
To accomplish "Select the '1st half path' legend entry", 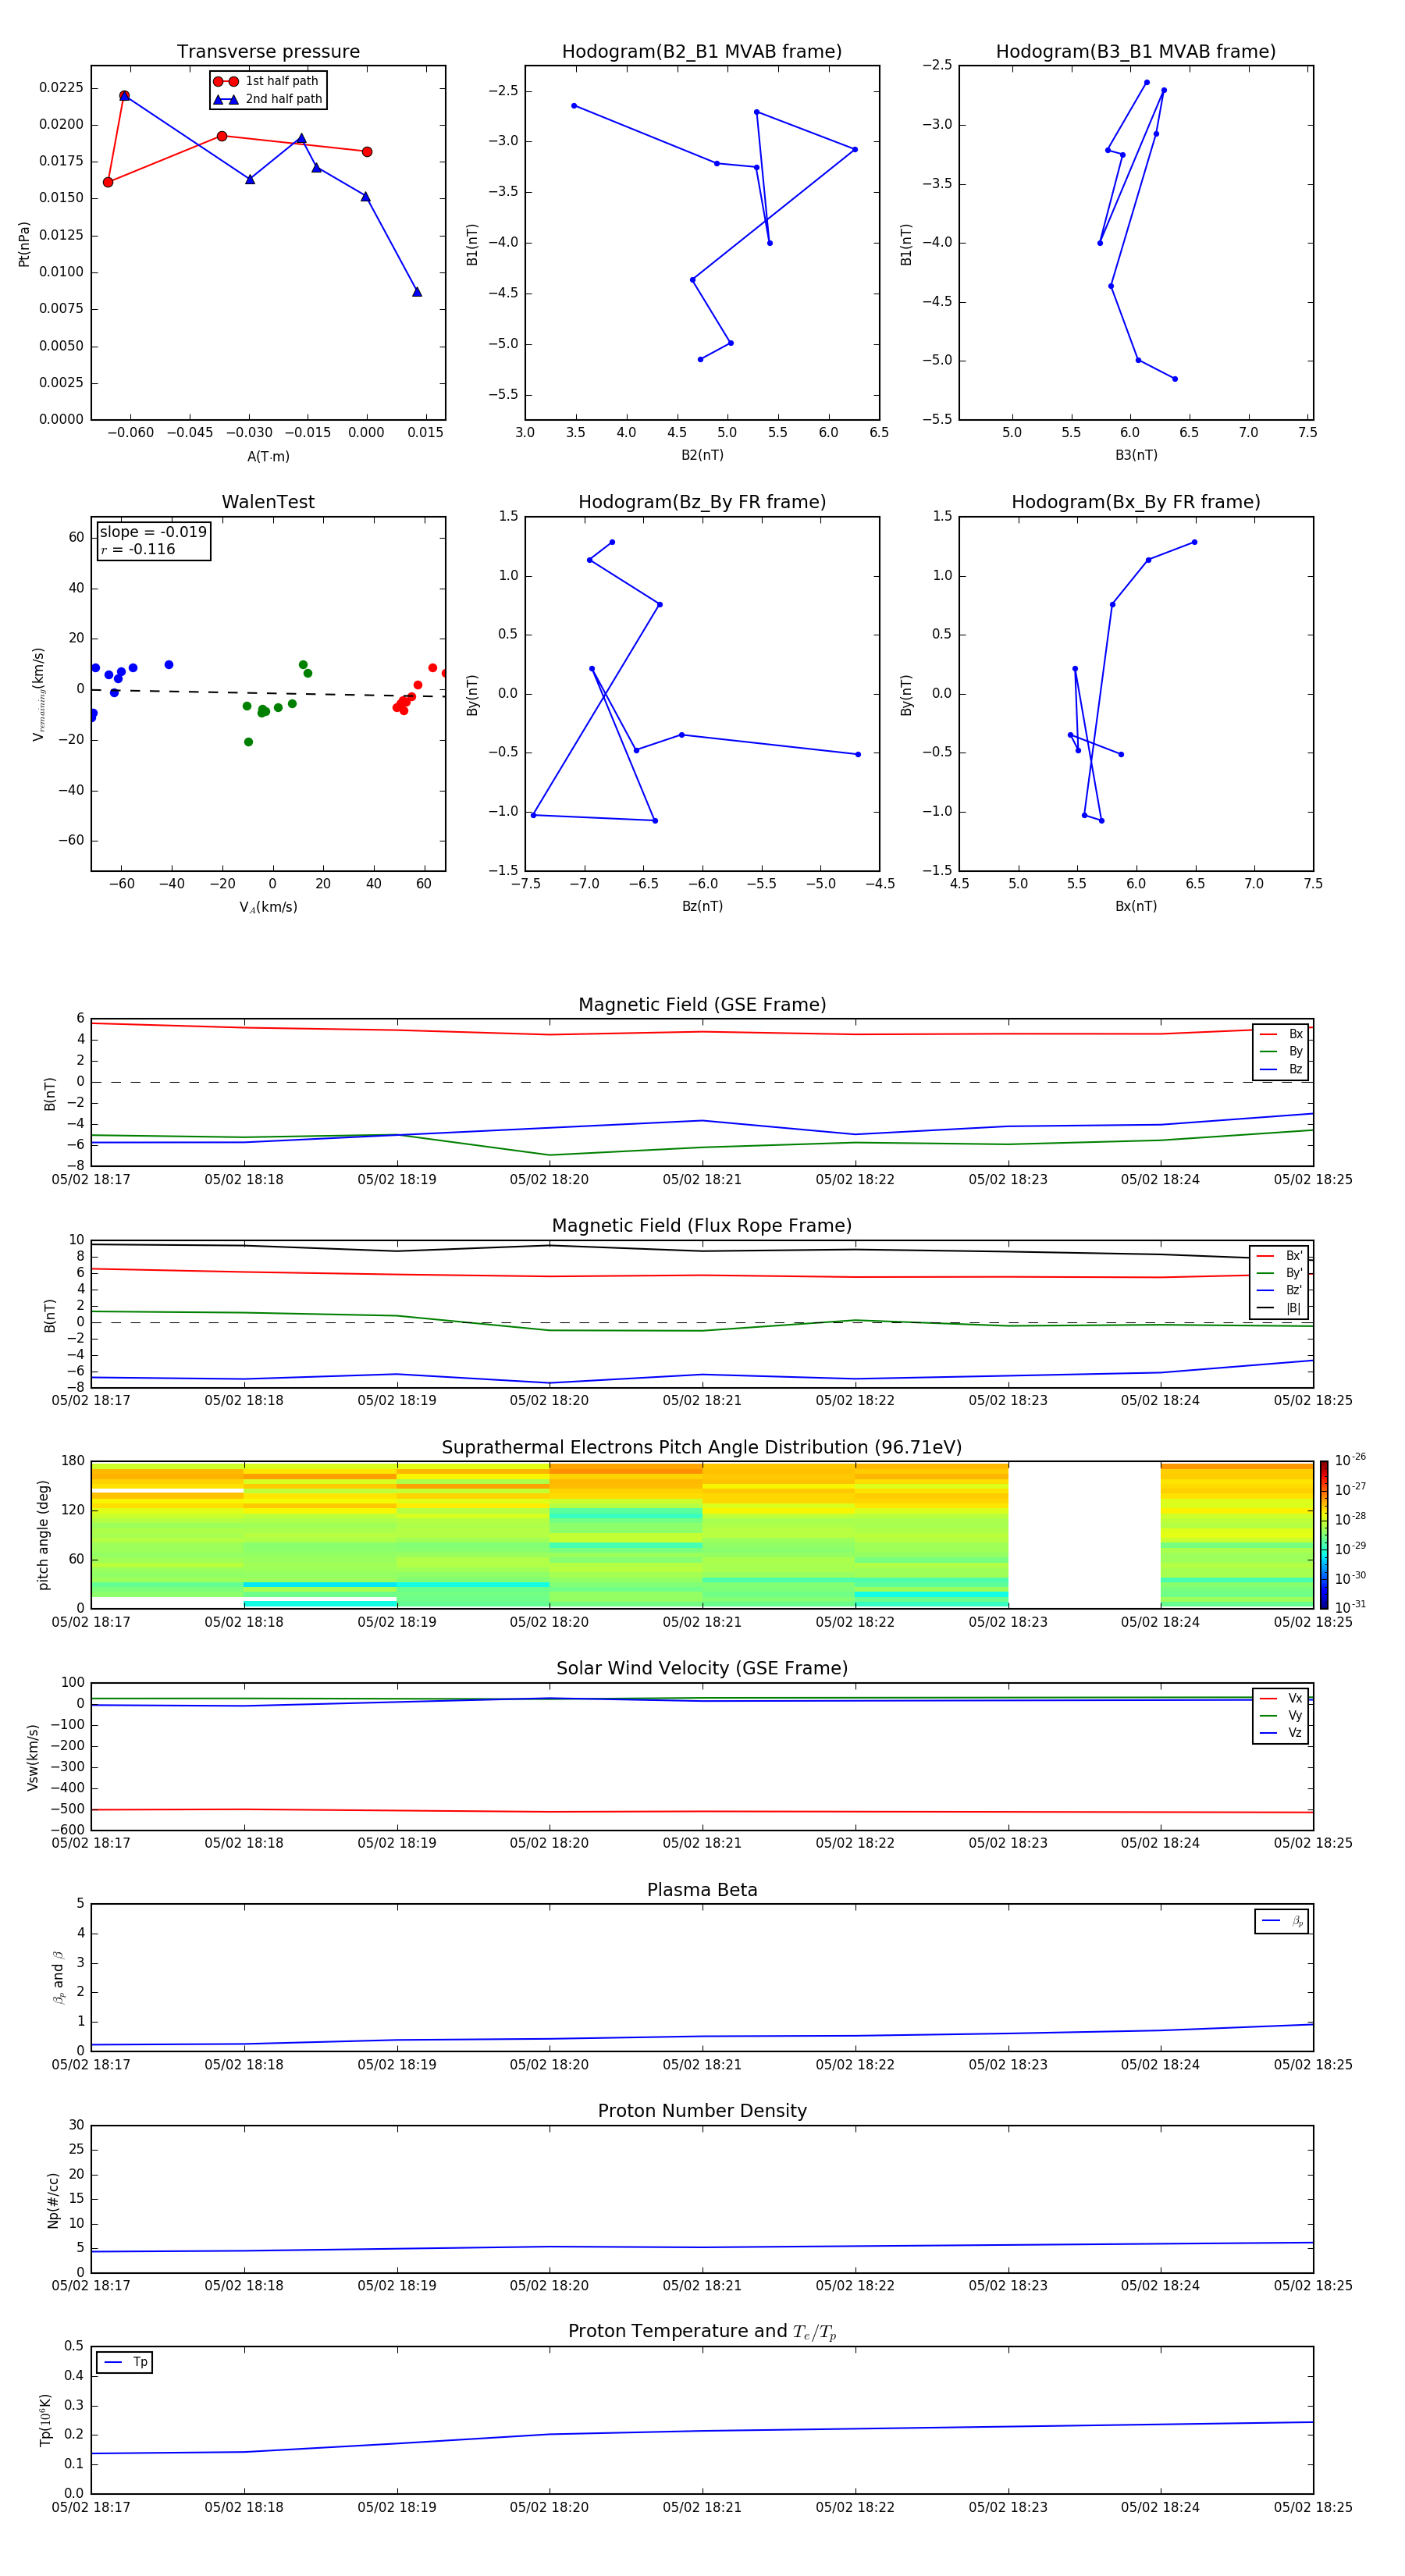I will 268,81.
